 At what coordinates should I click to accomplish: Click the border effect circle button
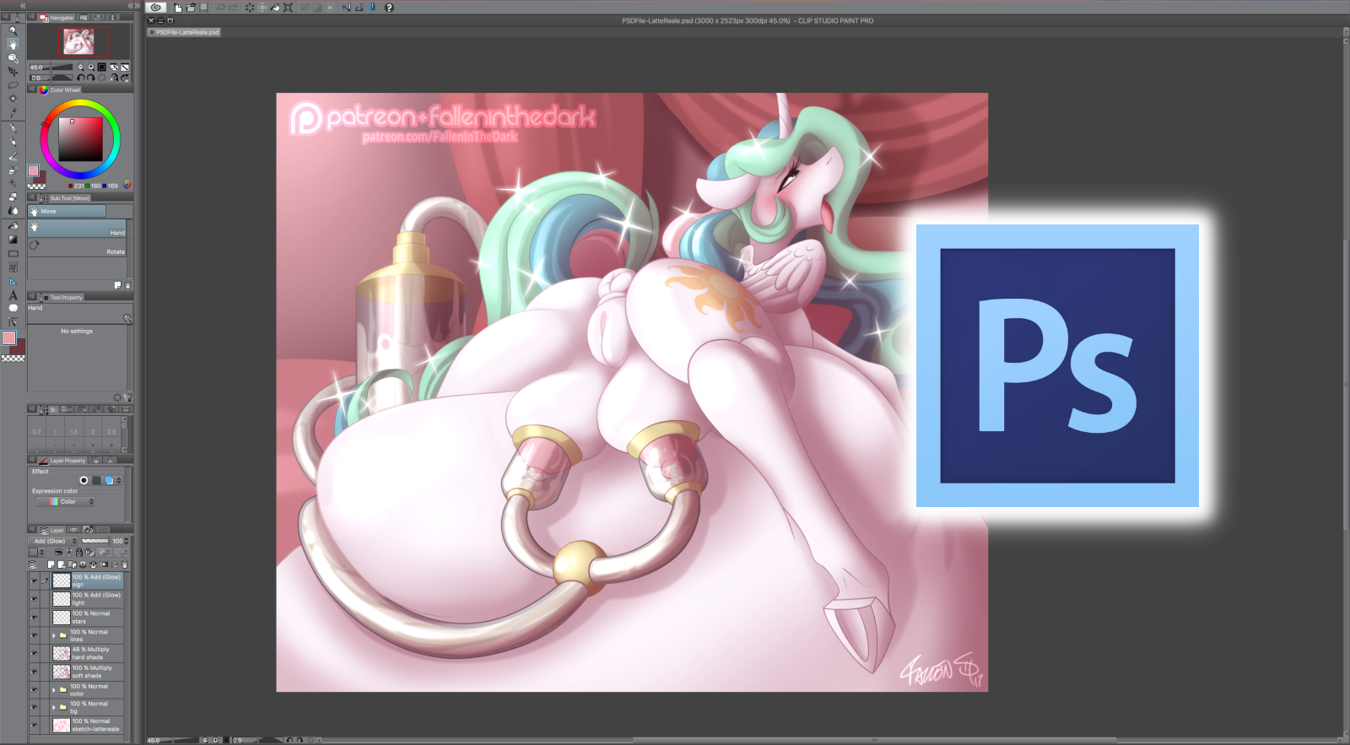84,480
